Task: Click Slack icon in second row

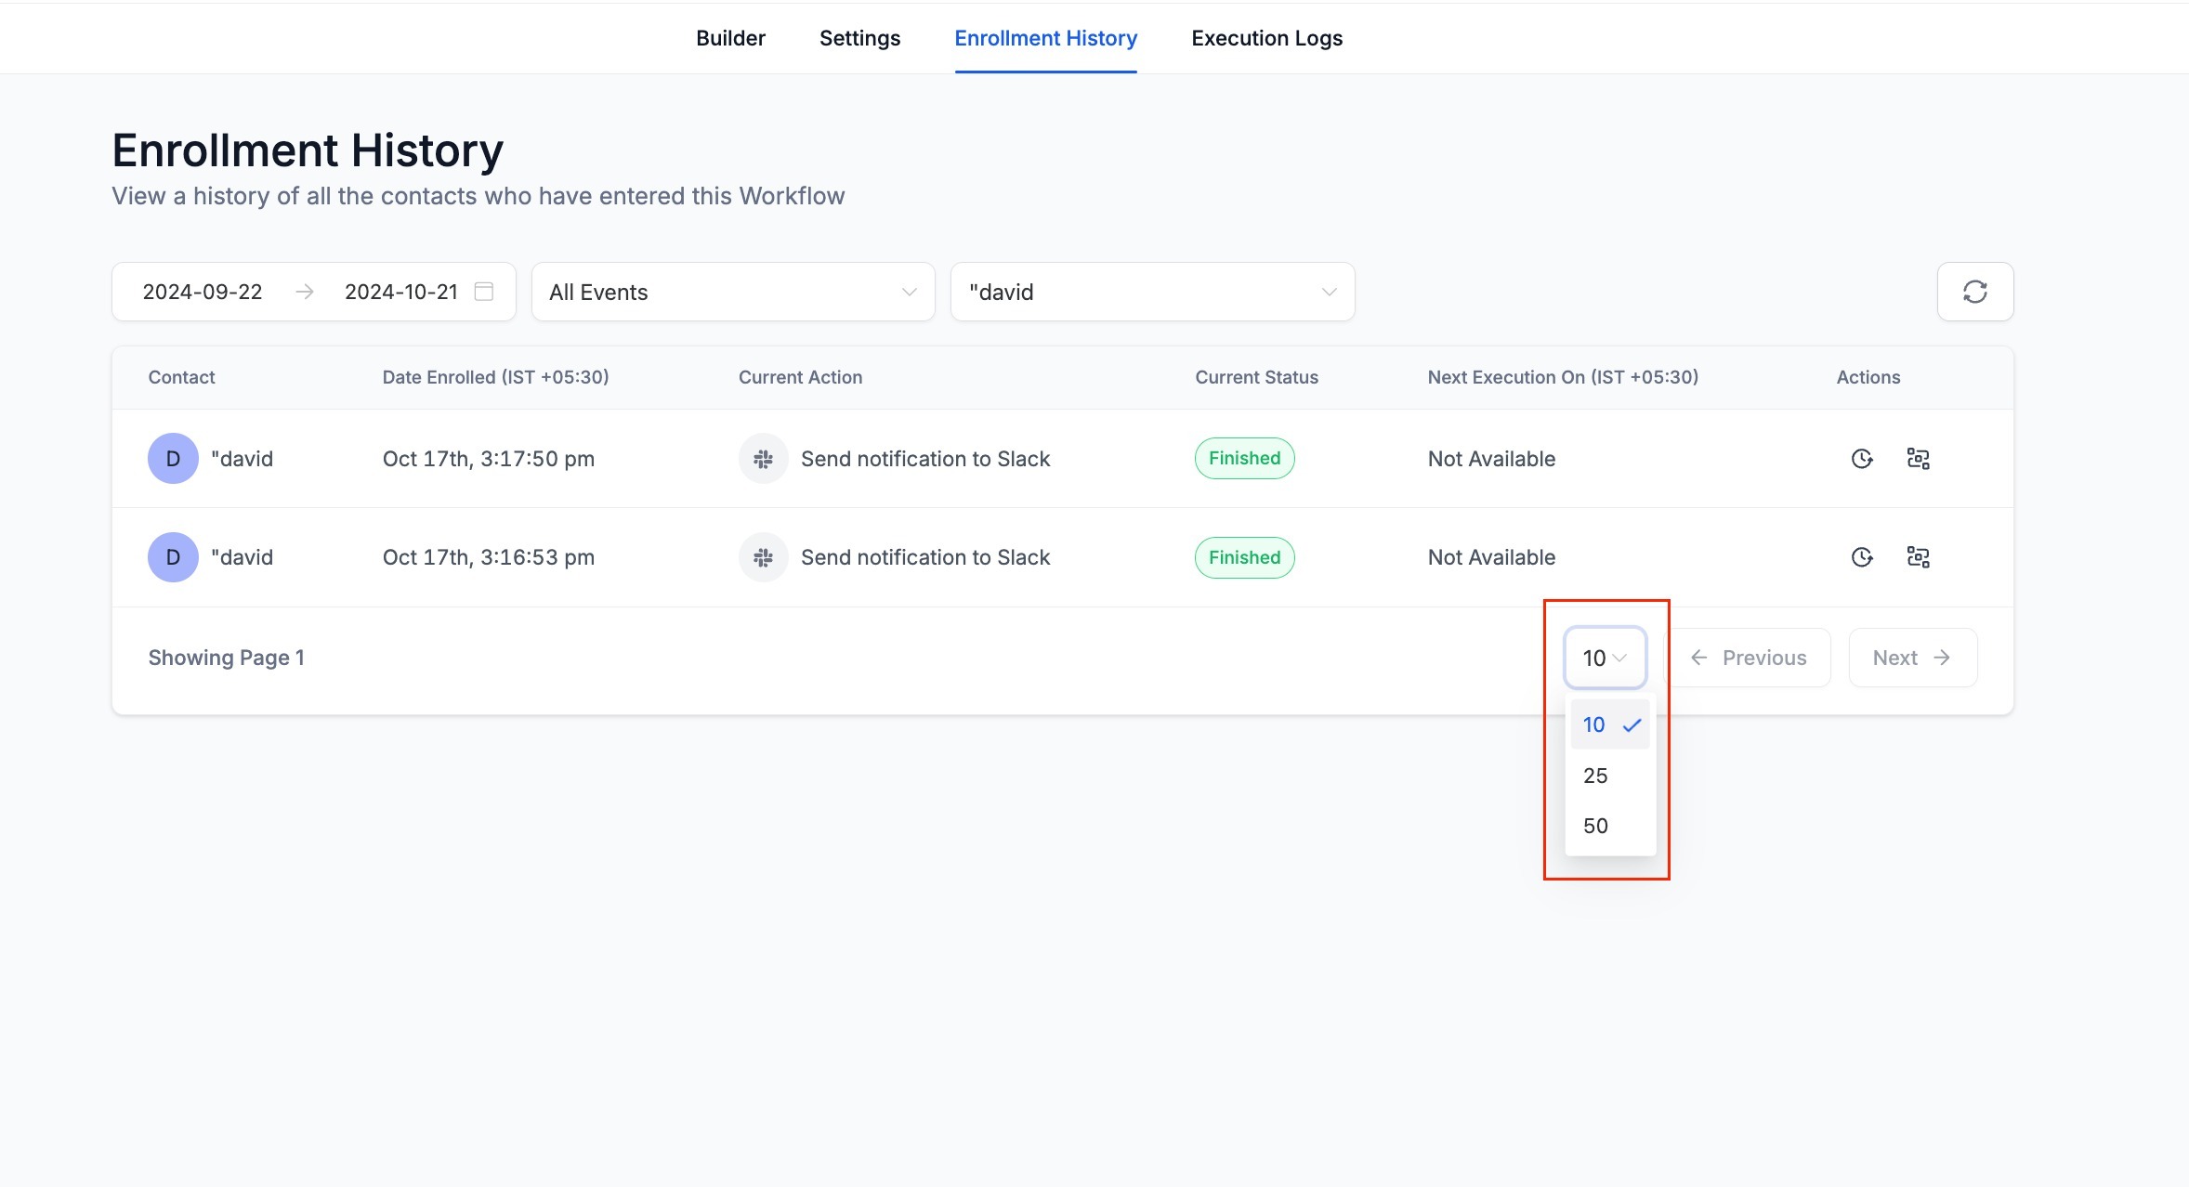Action: click(x=763, y=557)
